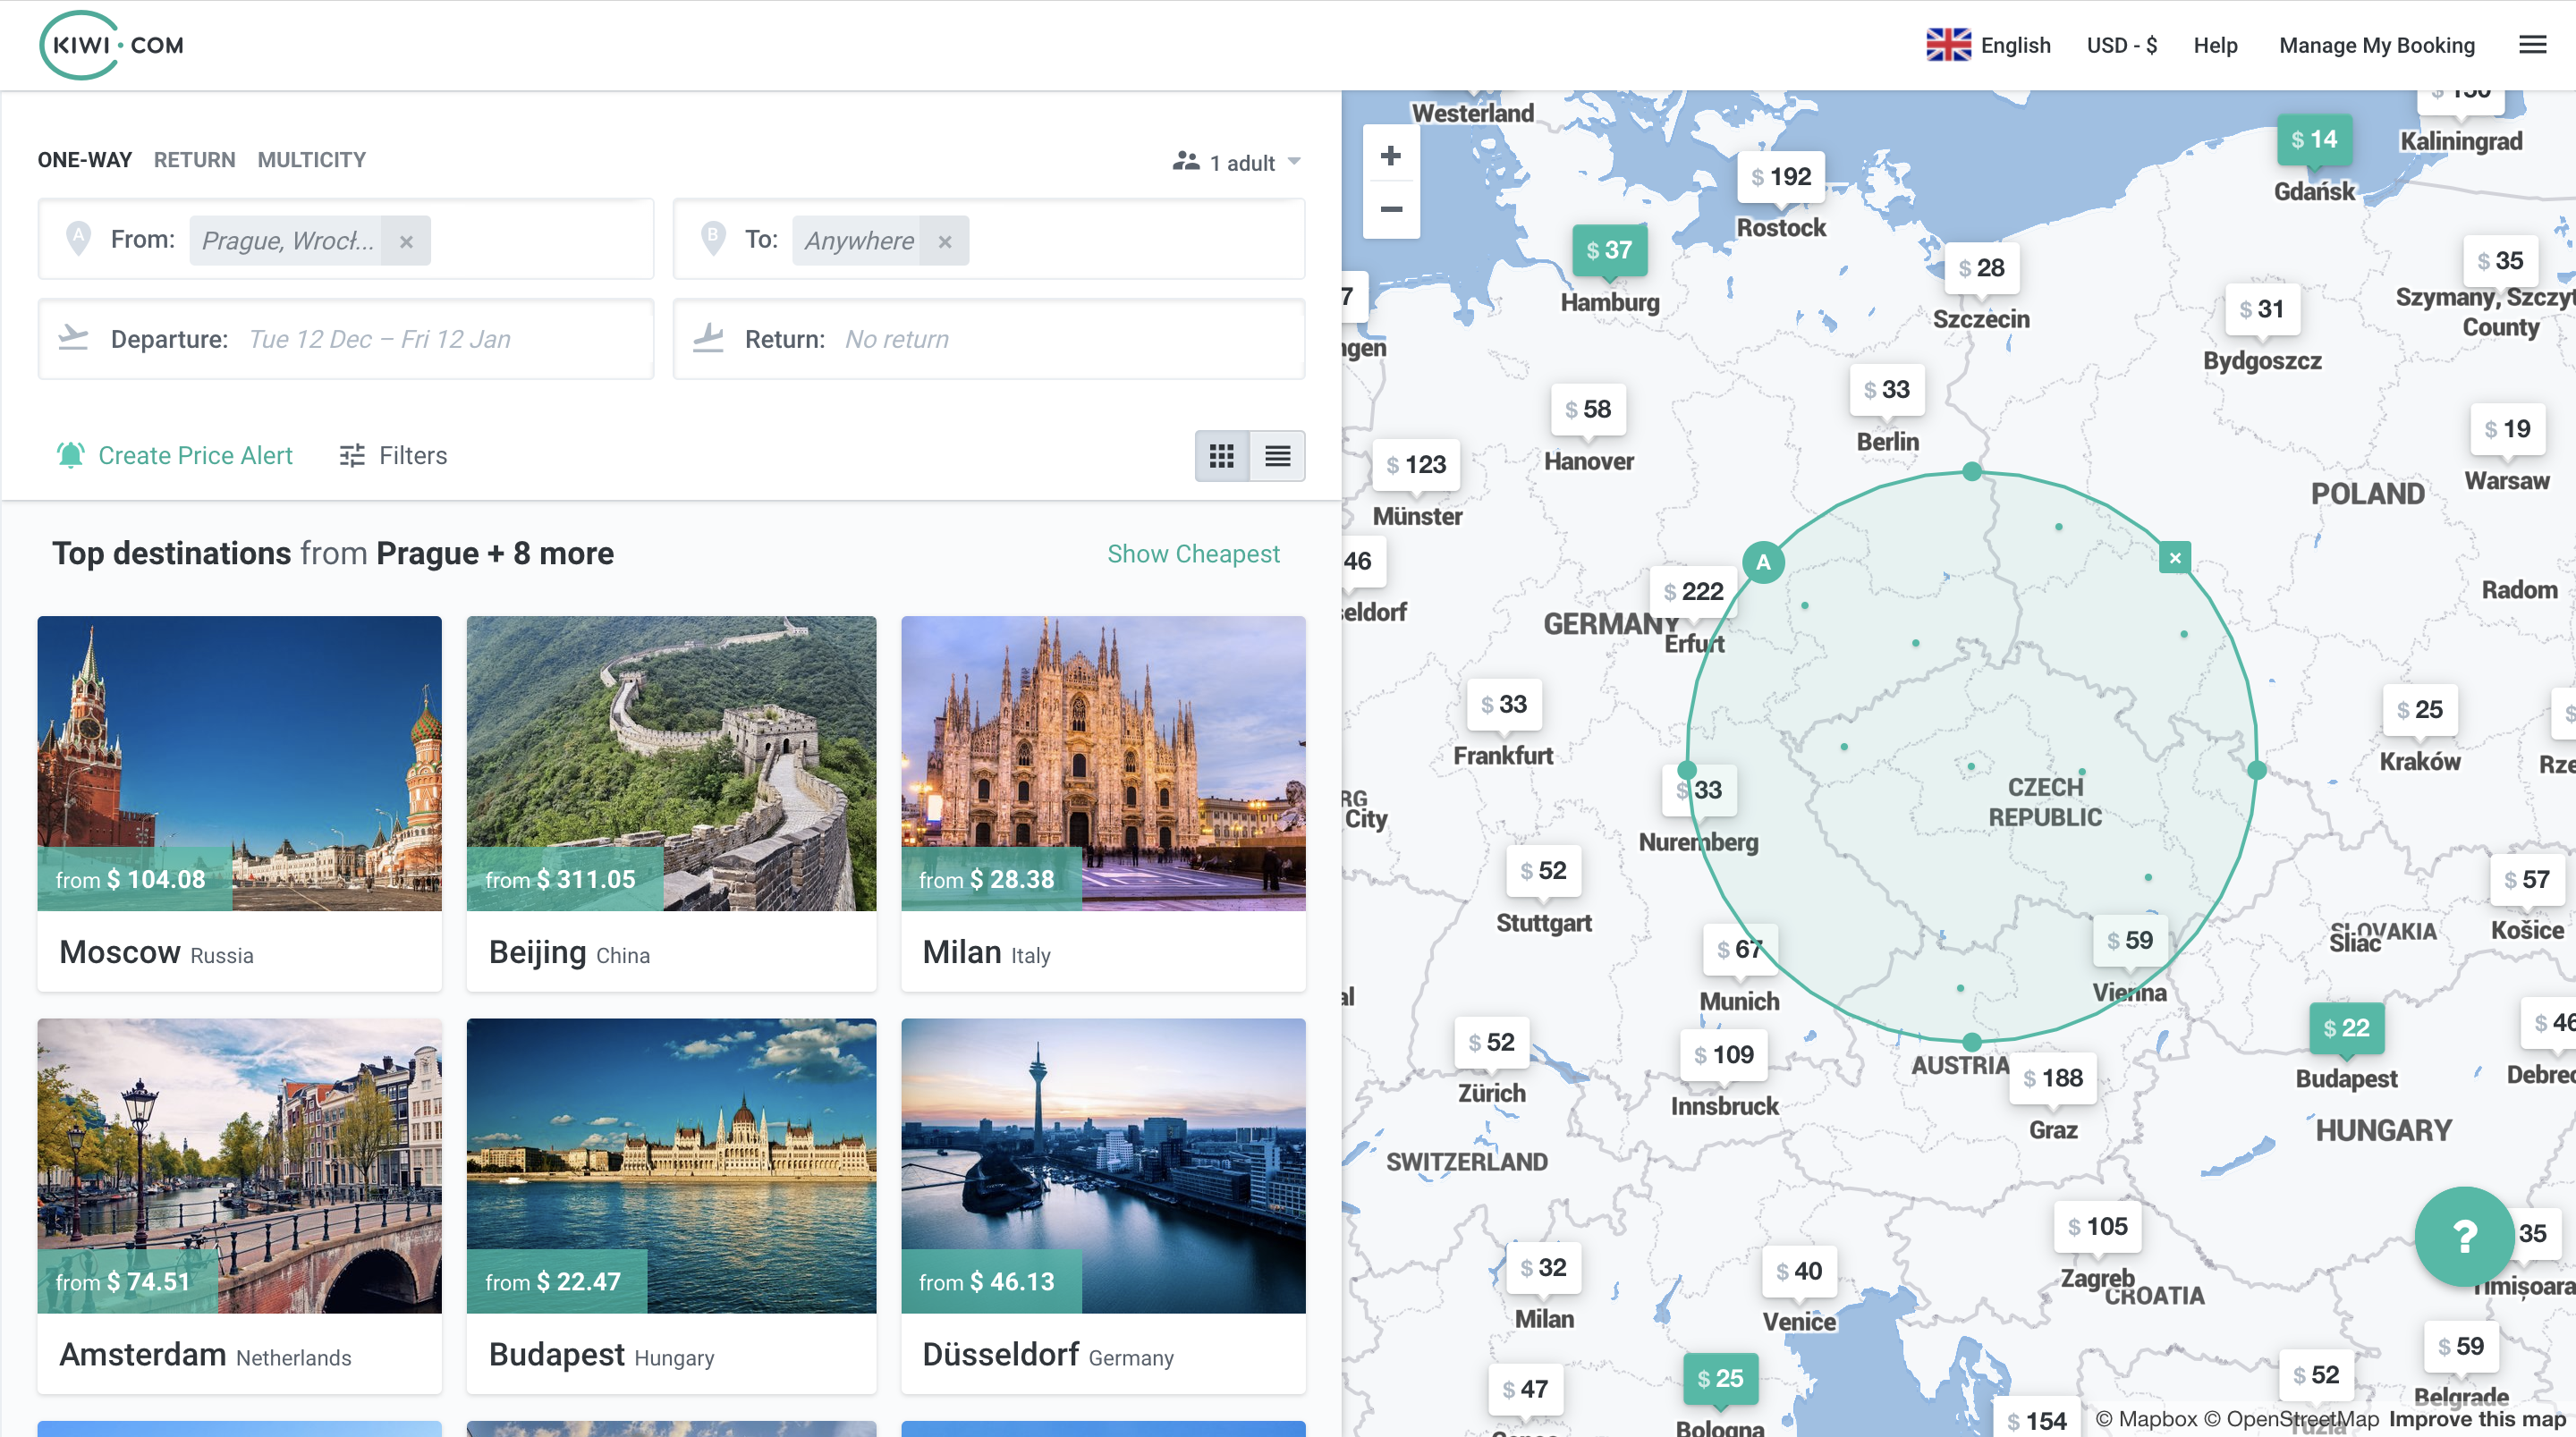Remove the Anywhere destination tag

pos(944,241)
